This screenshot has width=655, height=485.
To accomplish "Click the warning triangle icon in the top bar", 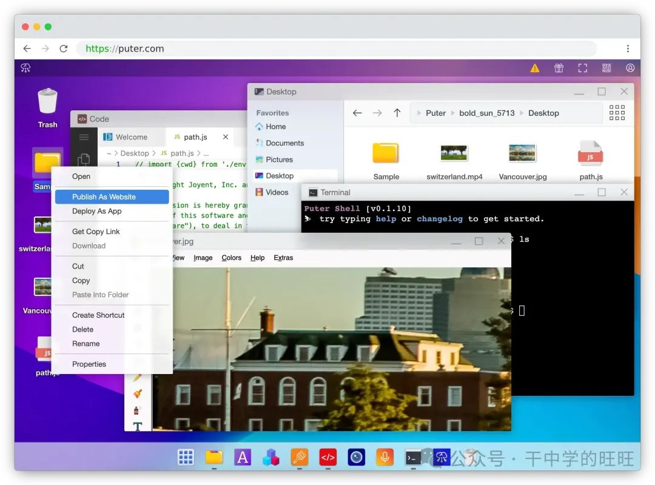I will click(x=534, y=68).
